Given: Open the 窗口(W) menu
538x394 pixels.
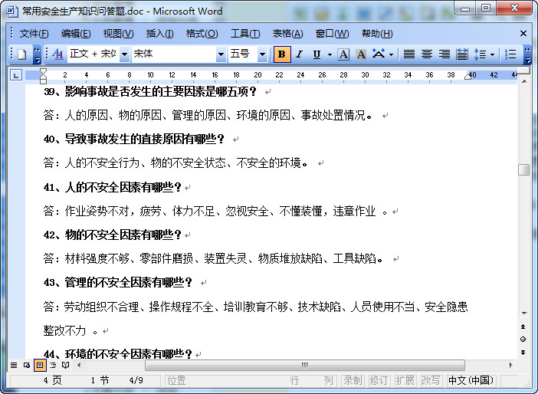Looking at the screenshot, I should pos(332,34).
